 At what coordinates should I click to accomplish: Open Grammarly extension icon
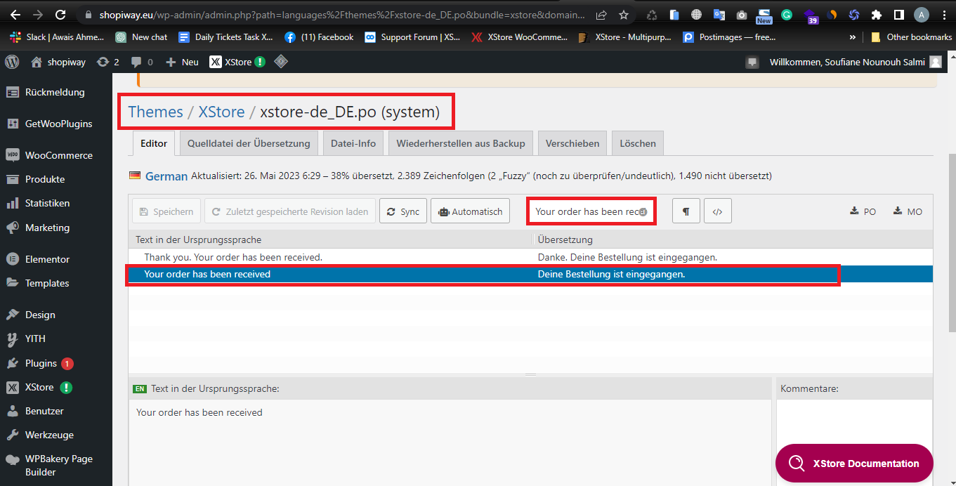coord(787,15)
